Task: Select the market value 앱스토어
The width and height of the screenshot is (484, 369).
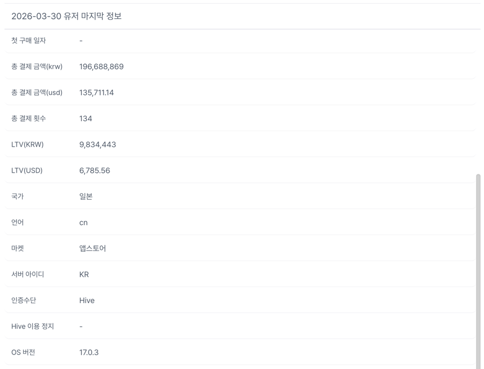Action: 92,248
